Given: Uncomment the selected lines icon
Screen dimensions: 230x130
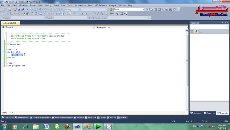Looking at the screenshot, I should (x=36, y=14).
